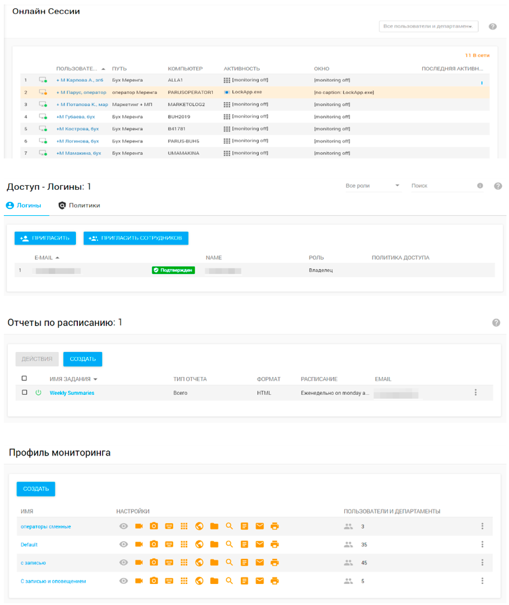
Task: Click computer status icon for М Карпова row
Action: pos(43,80)
